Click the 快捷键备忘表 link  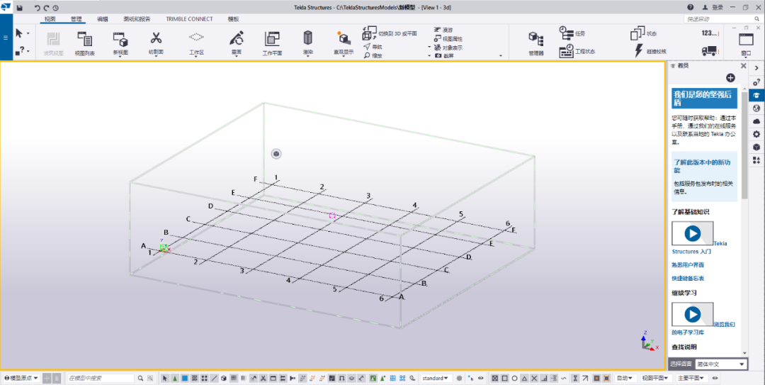click(x=687, y=279)
